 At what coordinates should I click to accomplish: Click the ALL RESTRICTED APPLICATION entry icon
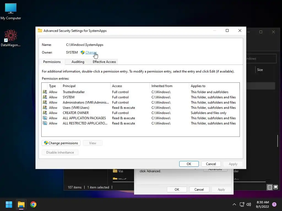coord(45,123)
